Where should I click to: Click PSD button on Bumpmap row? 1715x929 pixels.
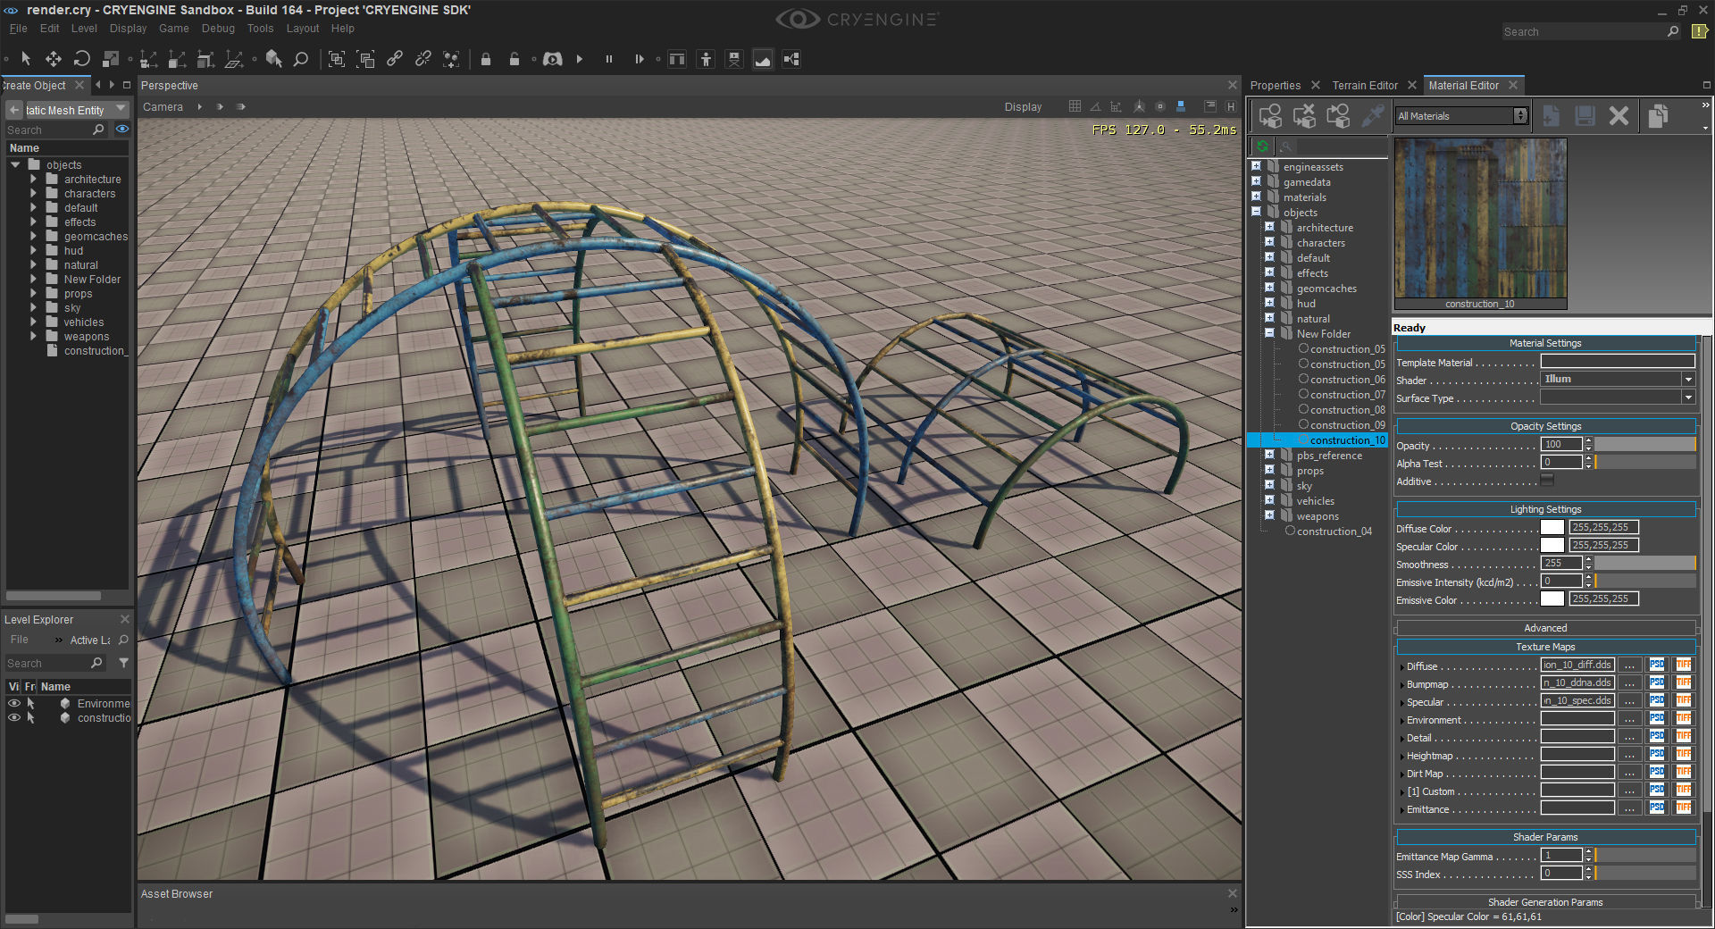click(1657, 682)
